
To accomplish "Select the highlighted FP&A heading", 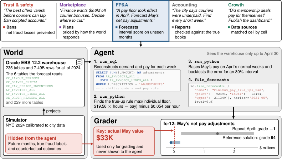I will coord(122,5).
